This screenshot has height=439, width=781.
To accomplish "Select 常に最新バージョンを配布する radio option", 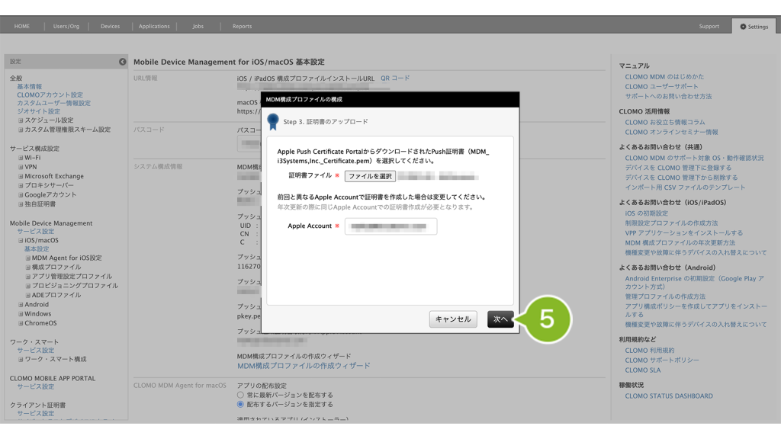I will coord(241,395).
